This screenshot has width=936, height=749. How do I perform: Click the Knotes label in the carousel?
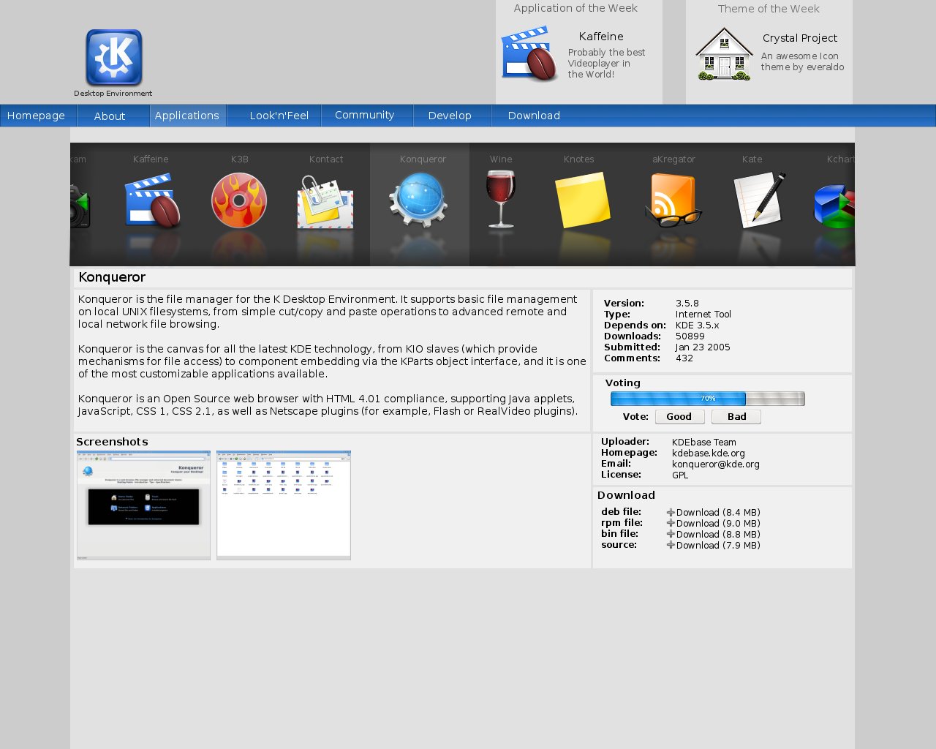579,159
